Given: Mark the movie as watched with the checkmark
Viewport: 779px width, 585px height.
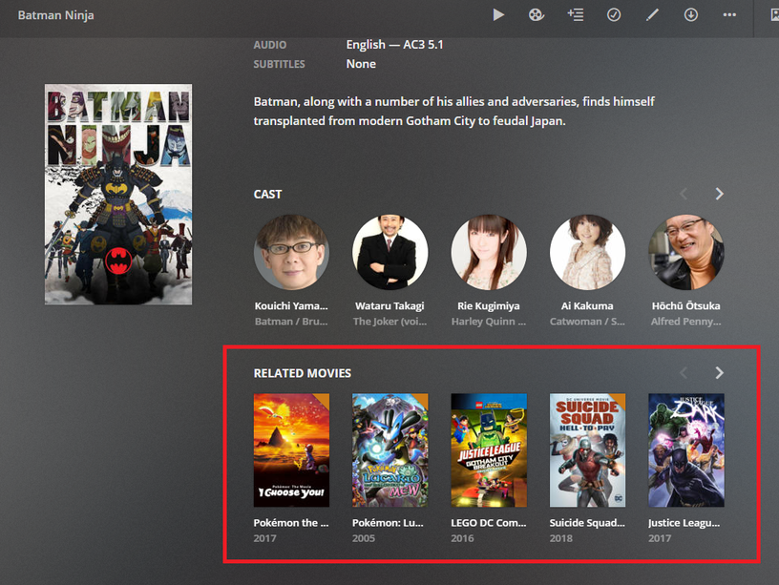Looking at the screenshot, I should point(614,15).
